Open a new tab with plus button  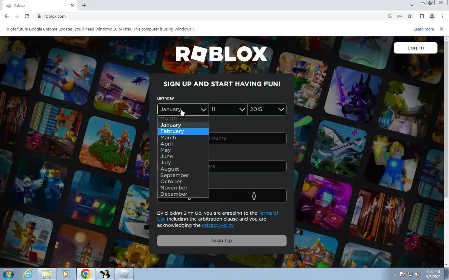84,5
